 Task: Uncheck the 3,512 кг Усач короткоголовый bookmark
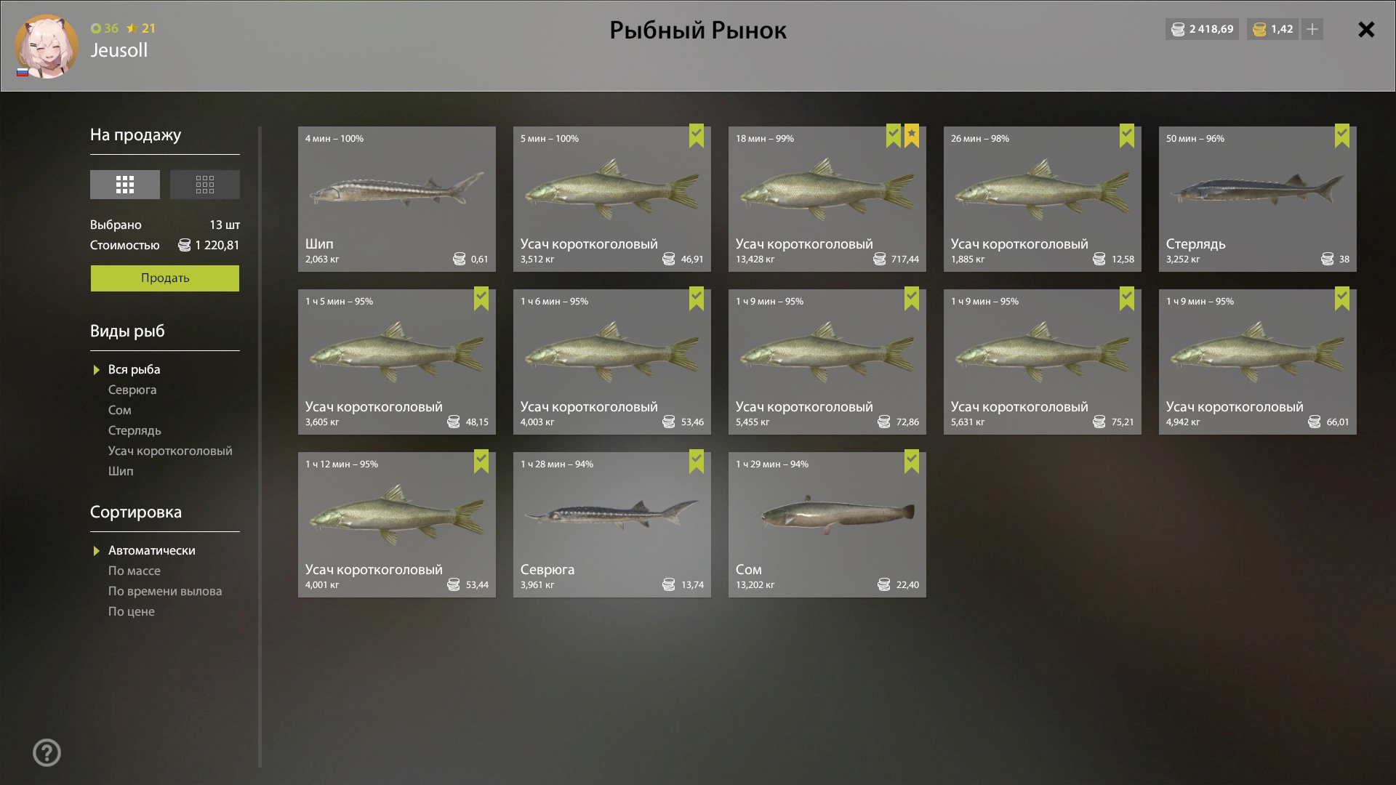(x=697, y=136)
